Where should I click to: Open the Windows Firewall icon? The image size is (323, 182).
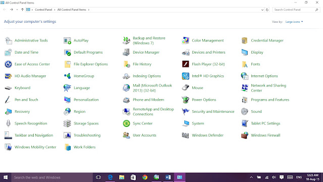click(244, 135)
